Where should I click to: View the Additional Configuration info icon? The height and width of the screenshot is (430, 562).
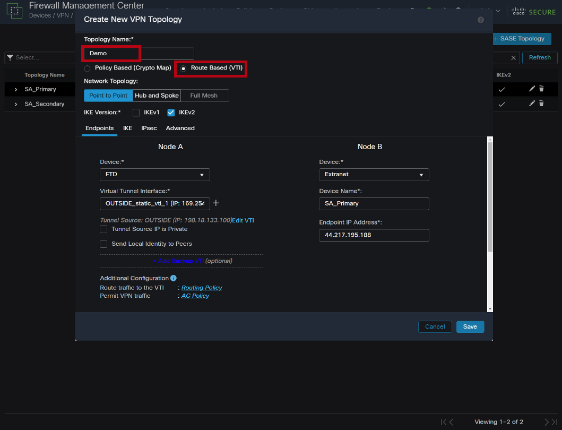click(174, 278)
